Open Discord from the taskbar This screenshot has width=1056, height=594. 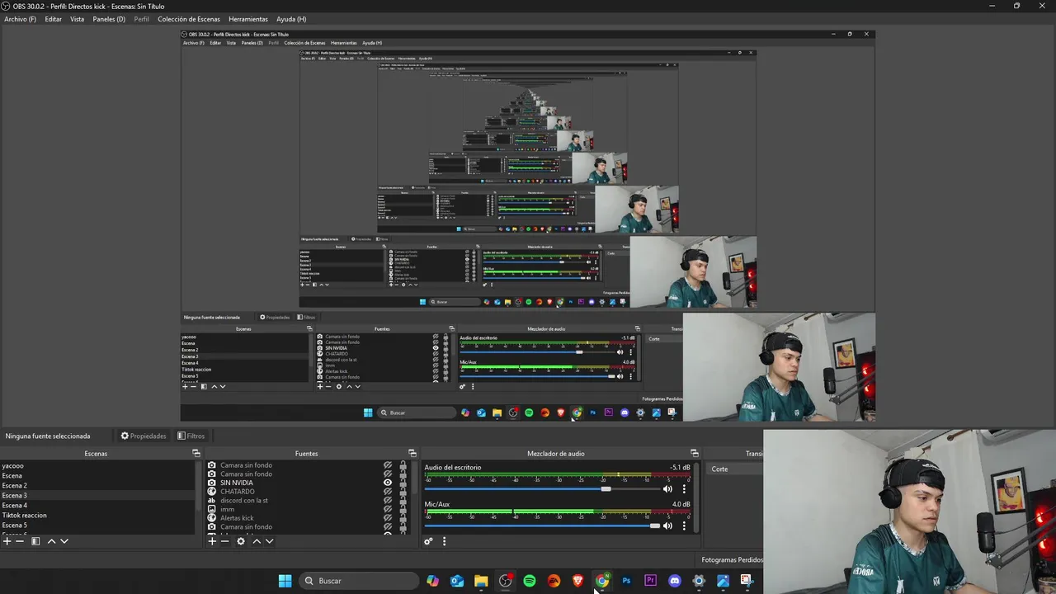pos(675,581)
